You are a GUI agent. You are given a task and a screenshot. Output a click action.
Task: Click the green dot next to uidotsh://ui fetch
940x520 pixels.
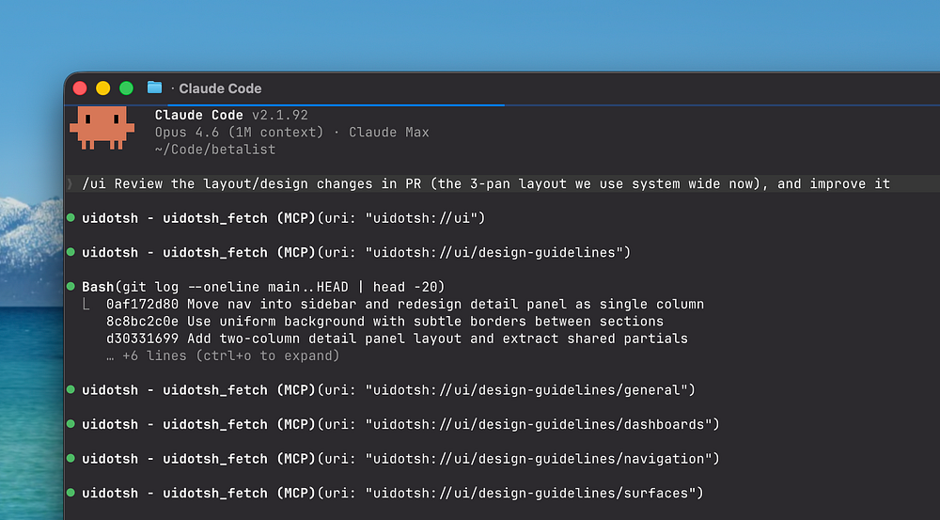pyautogui.click(x=71, y=218)
